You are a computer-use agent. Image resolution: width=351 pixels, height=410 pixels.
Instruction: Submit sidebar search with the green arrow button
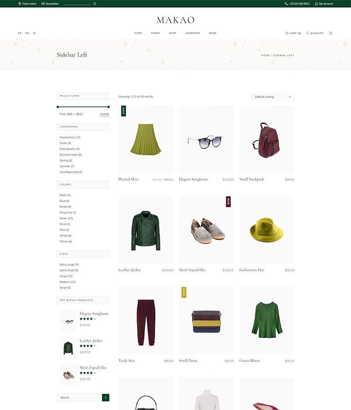coord(105,397)
